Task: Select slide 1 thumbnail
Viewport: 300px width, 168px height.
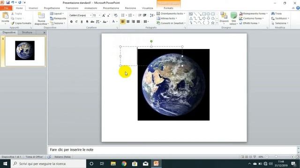Action: point(25,51)
